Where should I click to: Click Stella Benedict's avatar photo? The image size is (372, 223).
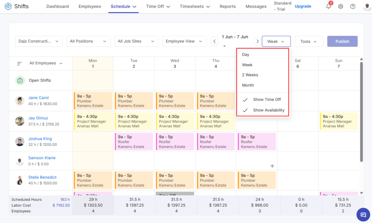pos(20,180)
